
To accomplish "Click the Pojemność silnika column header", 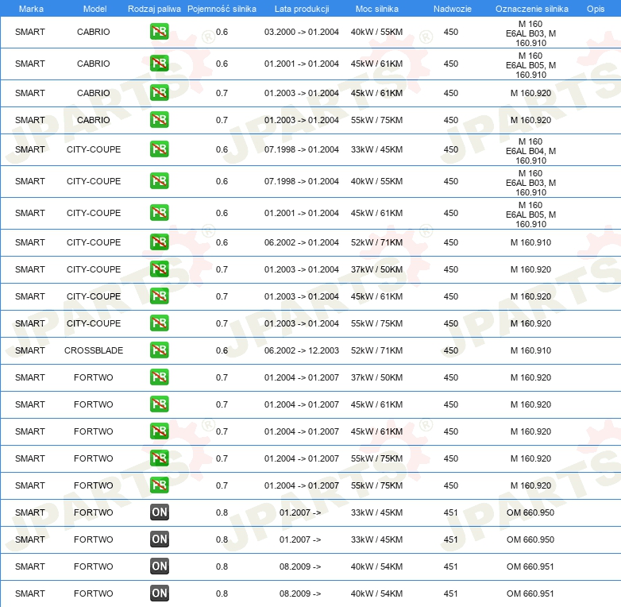I will tap(222, 9).
